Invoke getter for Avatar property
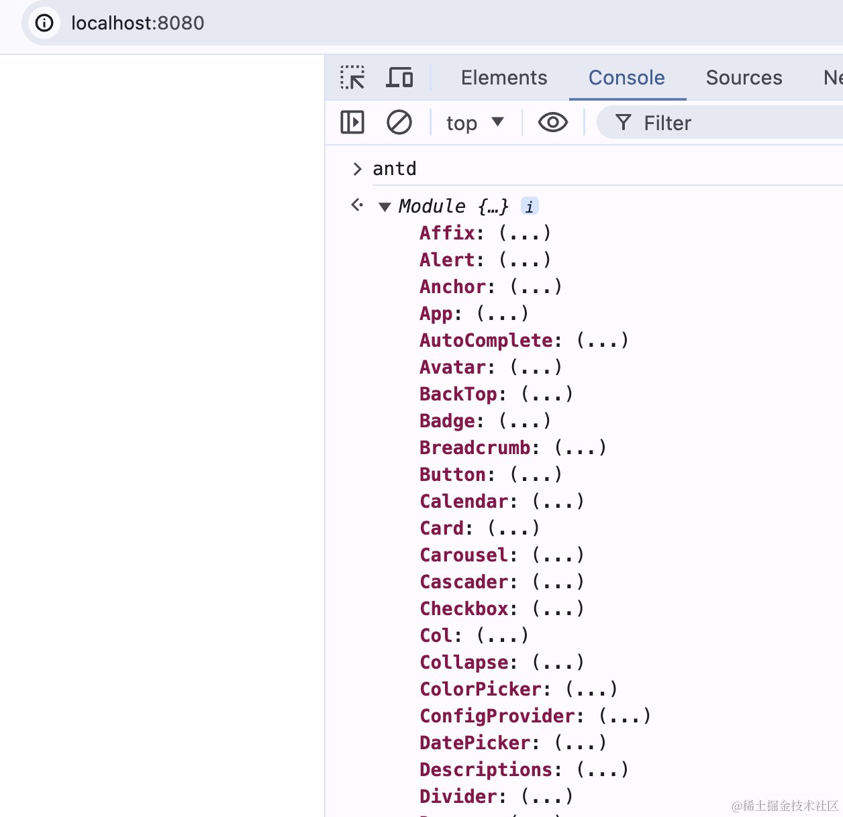This screenshot has height=817, width=843. pos(536,368)
